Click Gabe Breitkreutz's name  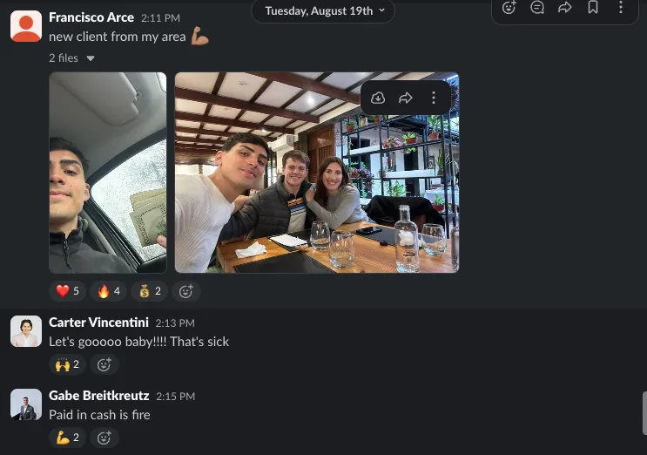[98, 396]
